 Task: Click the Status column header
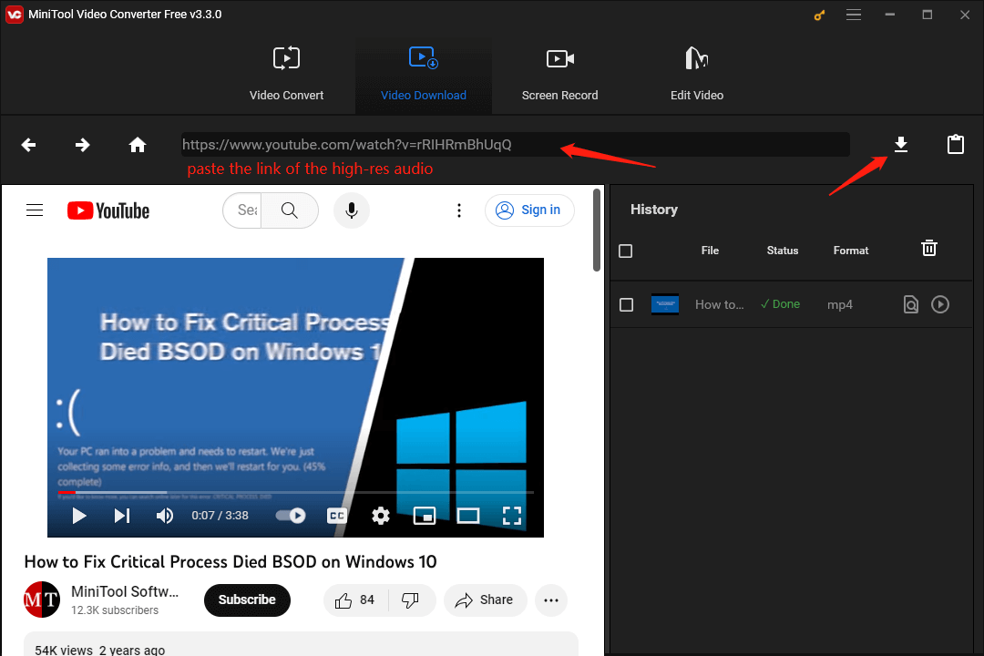click(x=783, y=251)
